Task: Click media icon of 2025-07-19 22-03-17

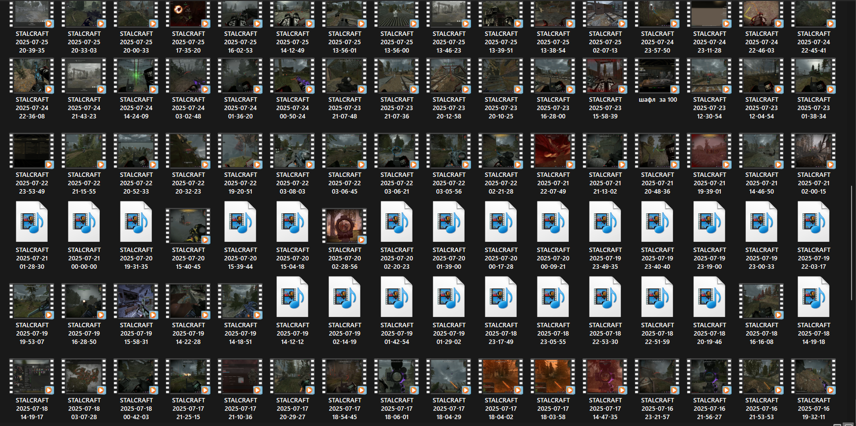Action: [x=814, y=223]
